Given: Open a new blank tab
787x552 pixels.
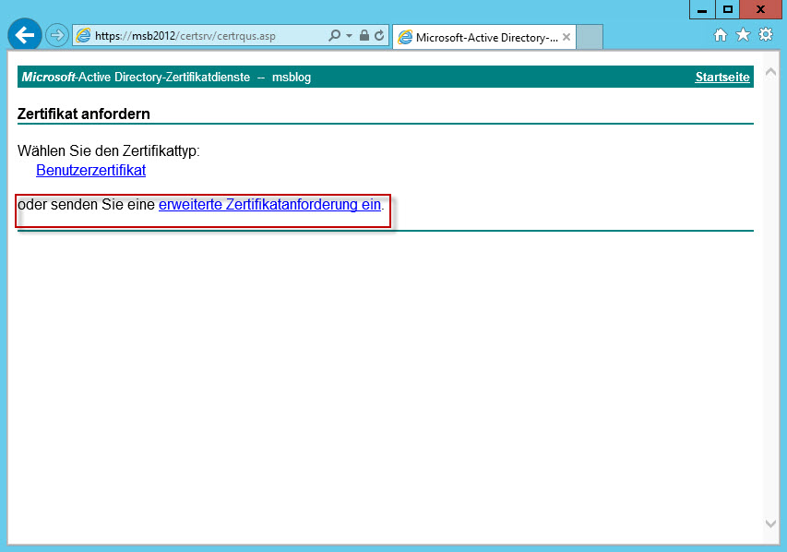Looking at the screenshot, I should tap(590, 37).
